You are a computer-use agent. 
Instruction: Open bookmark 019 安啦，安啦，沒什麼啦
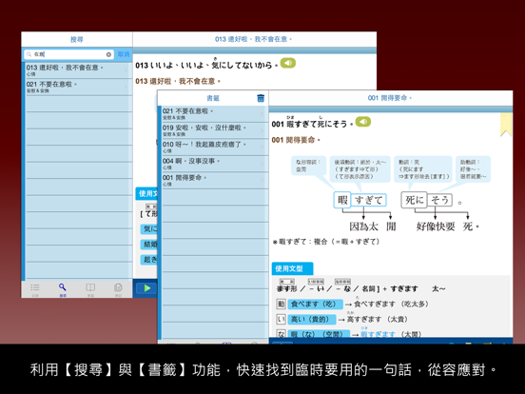point(214,130)
